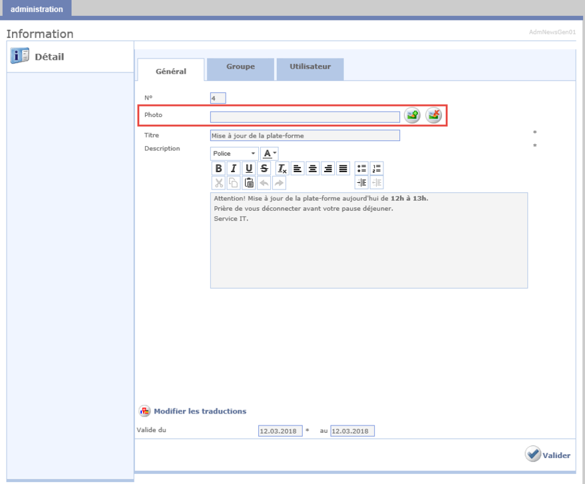585x484 pixels.
Task: Open the Police font dropdown
Action: coord(234,154)
